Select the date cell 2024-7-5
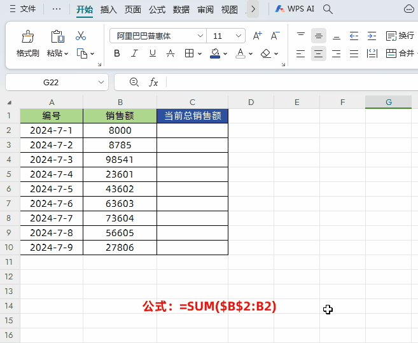Viewport: 418px width, 343px height. pos(52,189)
